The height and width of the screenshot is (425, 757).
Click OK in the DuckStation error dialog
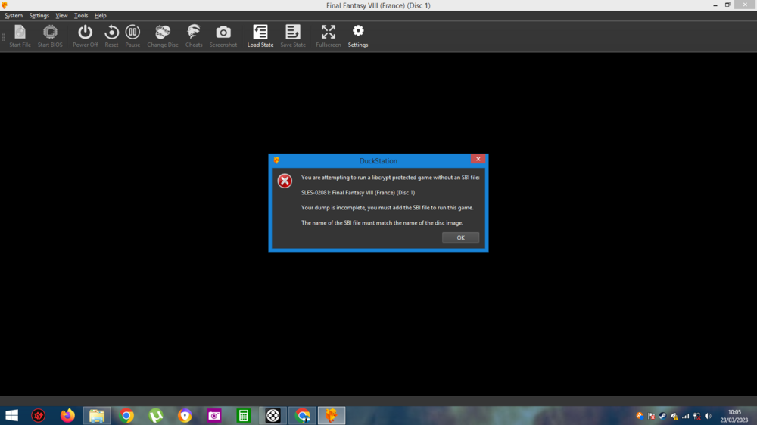pos(460,237)
